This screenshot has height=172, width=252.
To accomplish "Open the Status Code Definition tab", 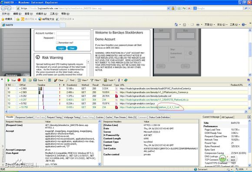I will pyautogui.click(x=159, y=117).
